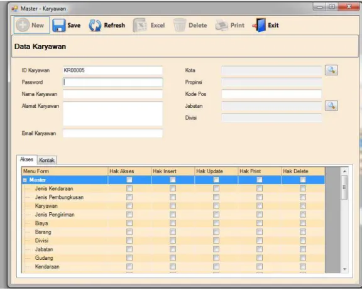Click the Save floppy disk icon
Screen dimensions: 362x290
(59, 25)
